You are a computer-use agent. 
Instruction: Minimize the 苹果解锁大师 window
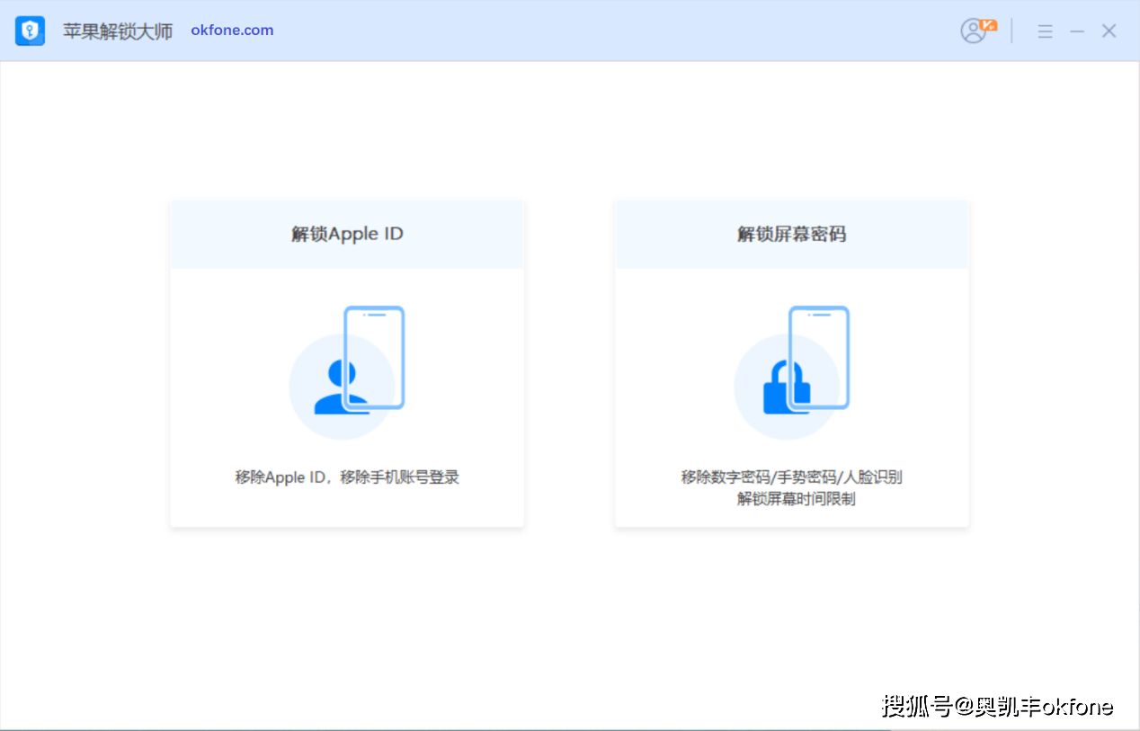[x=1077, y=31]
